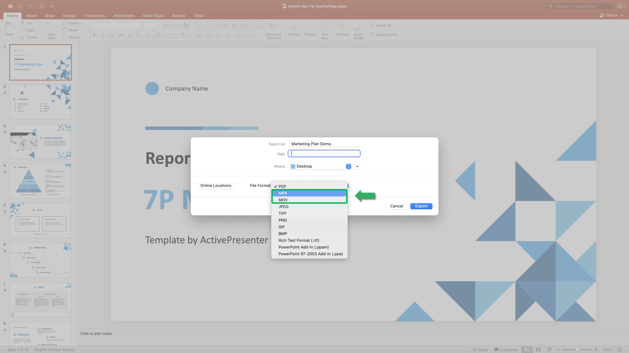Image resolution: width=629 pixels, height=353 pixels.
Task: Click Notes button in status bar
Action: (x=480, y=349)
